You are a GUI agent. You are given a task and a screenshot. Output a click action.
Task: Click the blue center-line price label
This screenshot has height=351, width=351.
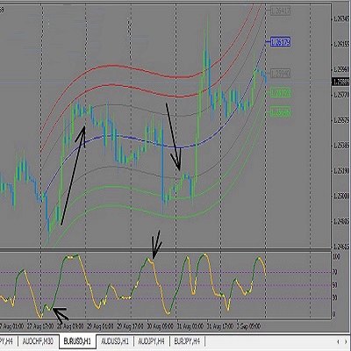[x=280, y=42]
